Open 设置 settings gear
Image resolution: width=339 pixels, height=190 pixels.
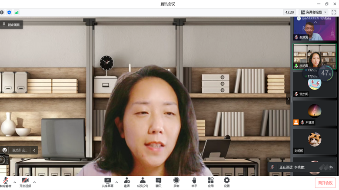point(226,182)
